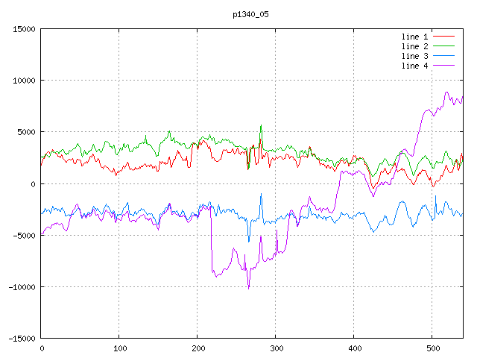Click the red line sample in legend
Viewport: 477px width, 358px height.
click(444, 37)
